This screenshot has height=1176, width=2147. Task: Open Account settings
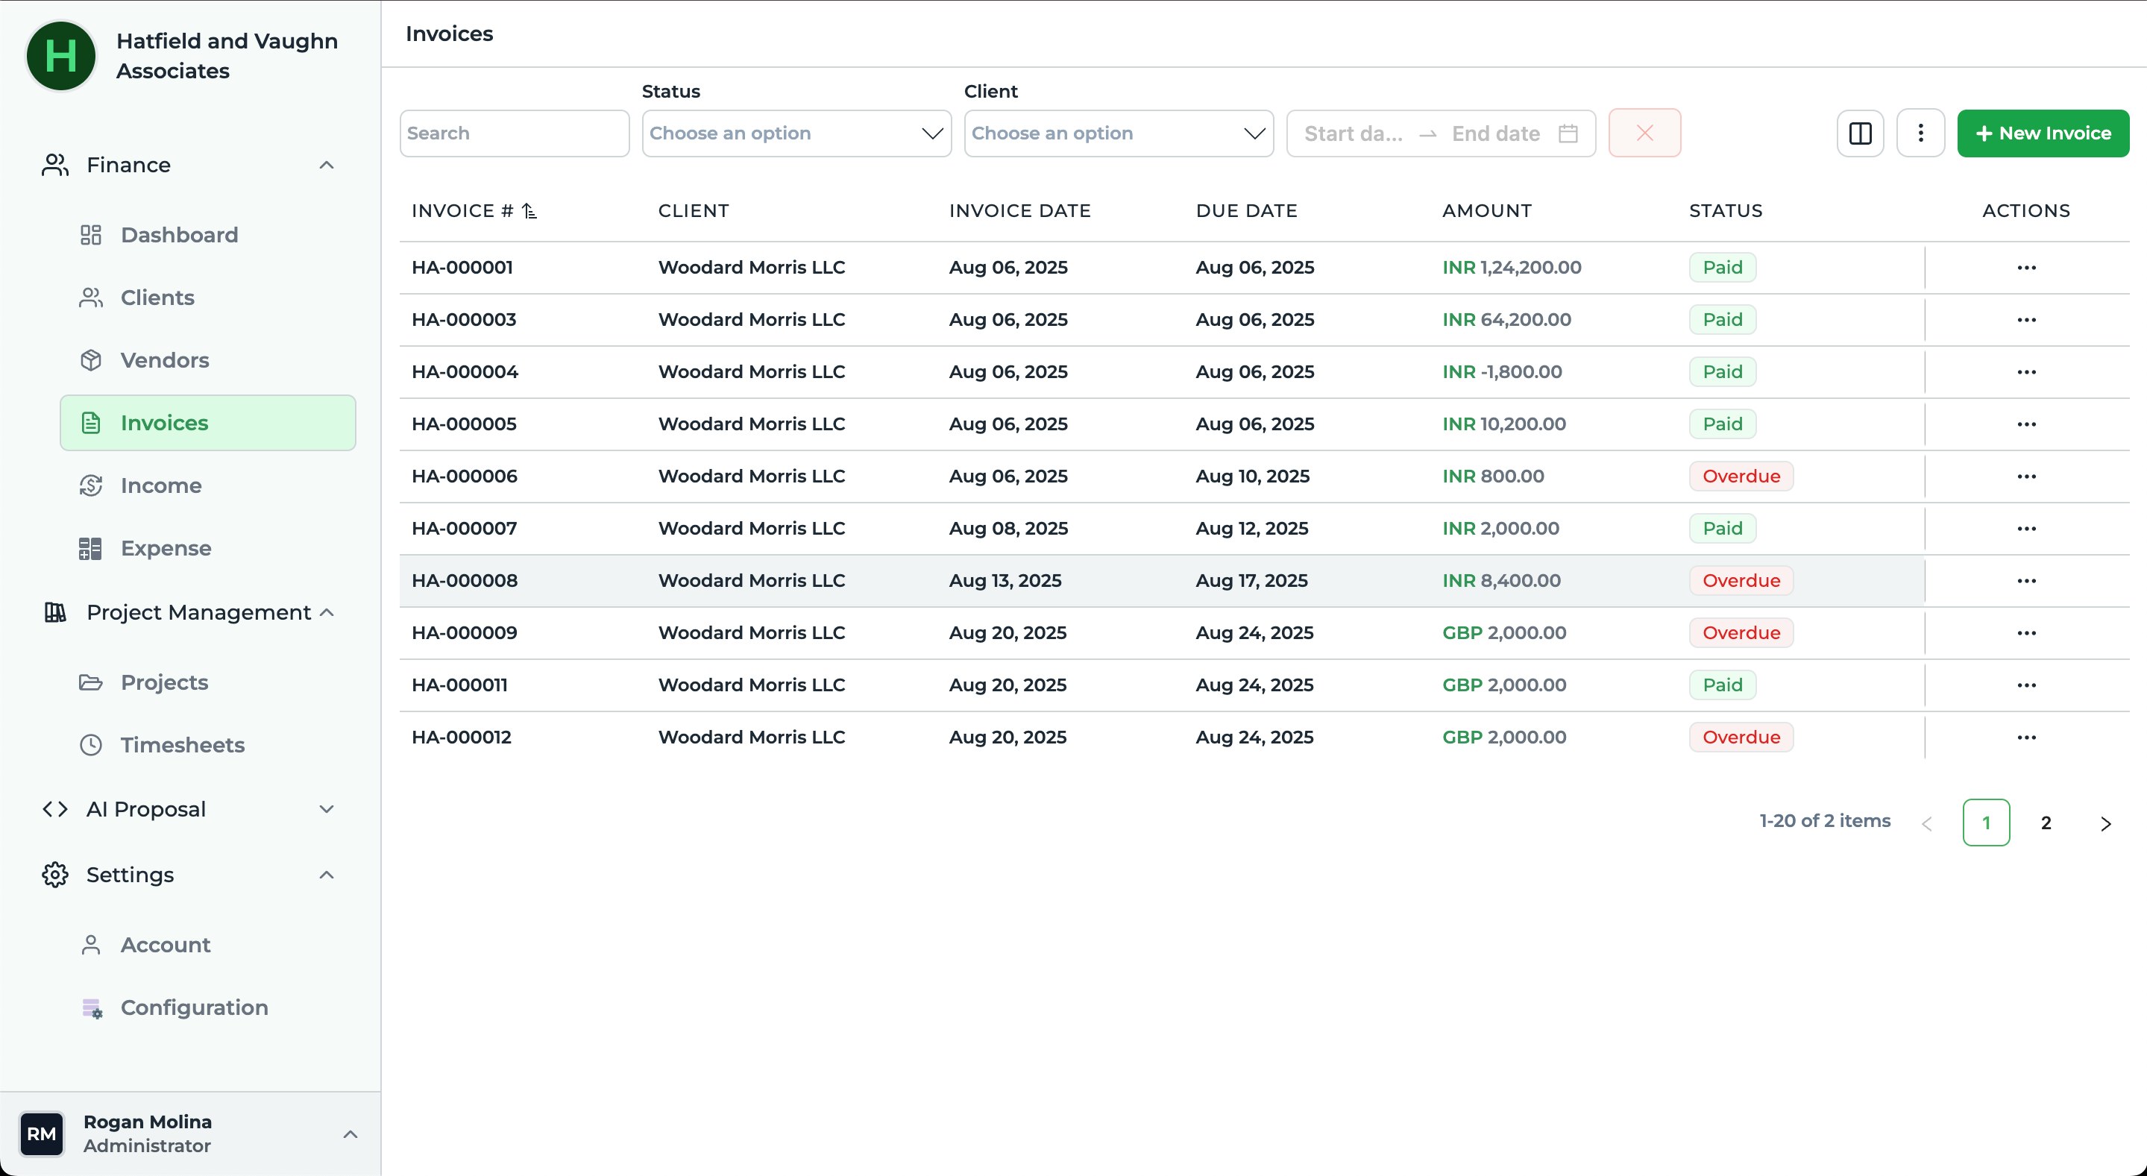(207, 945)
